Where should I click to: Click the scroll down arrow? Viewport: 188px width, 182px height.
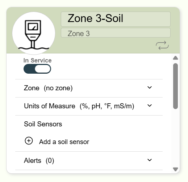pos(175,169)
